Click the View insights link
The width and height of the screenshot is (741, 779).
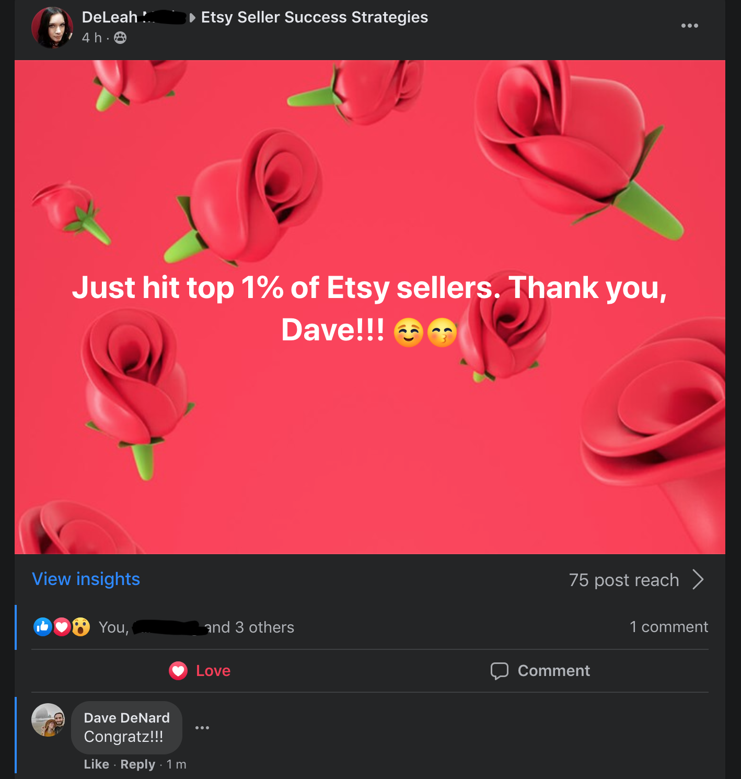click(x=86, y=579)
